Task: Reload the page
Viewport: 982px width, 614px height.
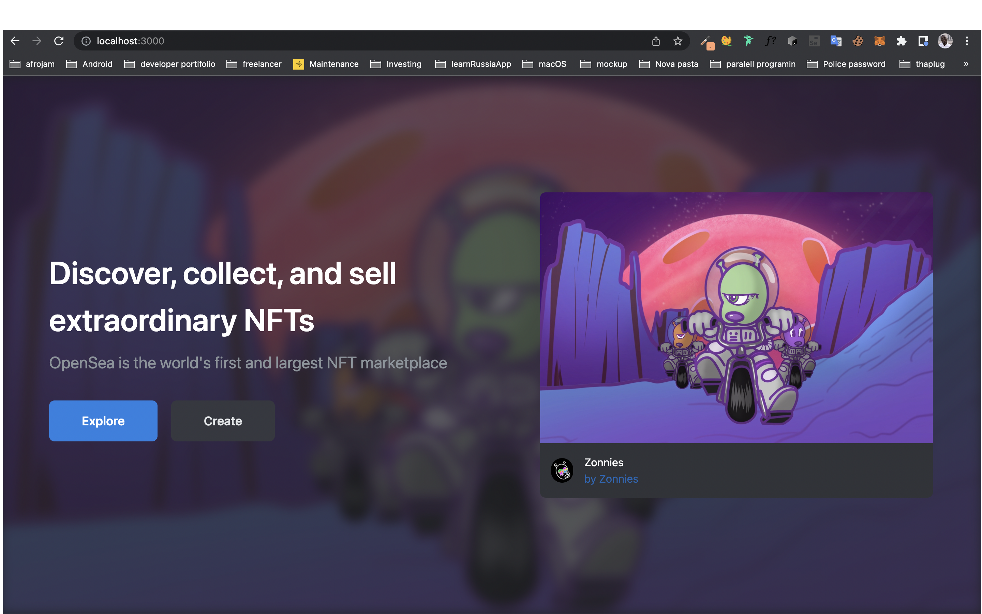Action: coord(59,41)
